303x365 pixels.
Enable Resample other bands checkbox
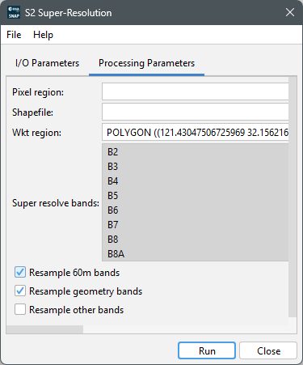[x=20, y=309]
